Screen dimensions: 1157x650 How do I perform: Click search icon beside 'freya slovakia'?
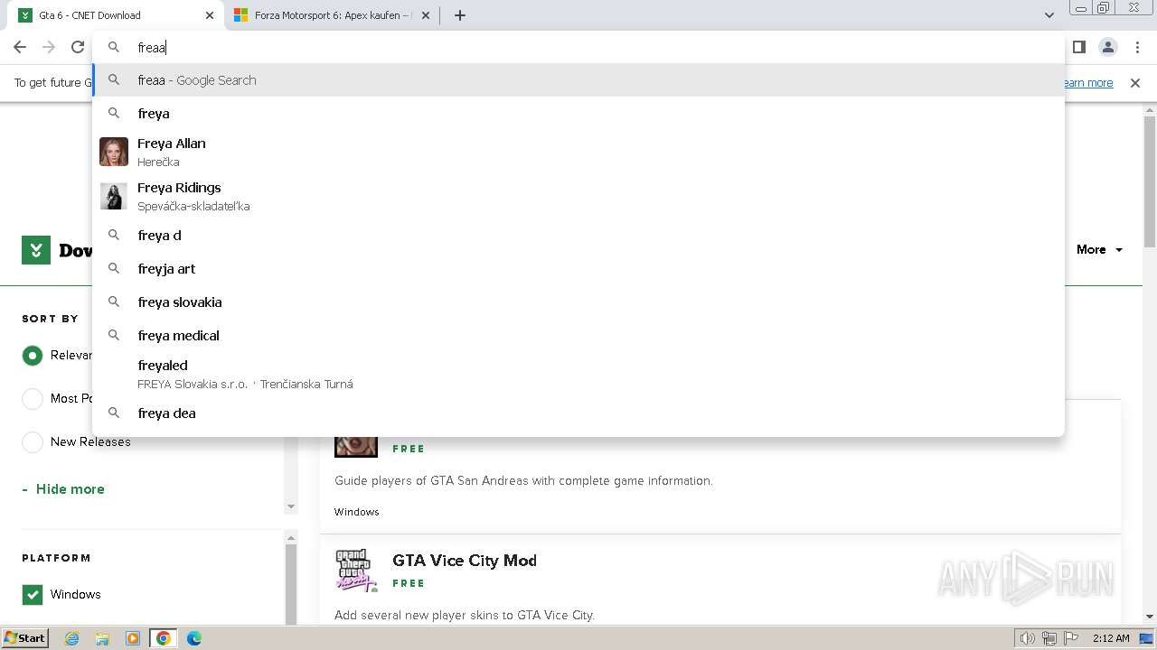[114, 302]
